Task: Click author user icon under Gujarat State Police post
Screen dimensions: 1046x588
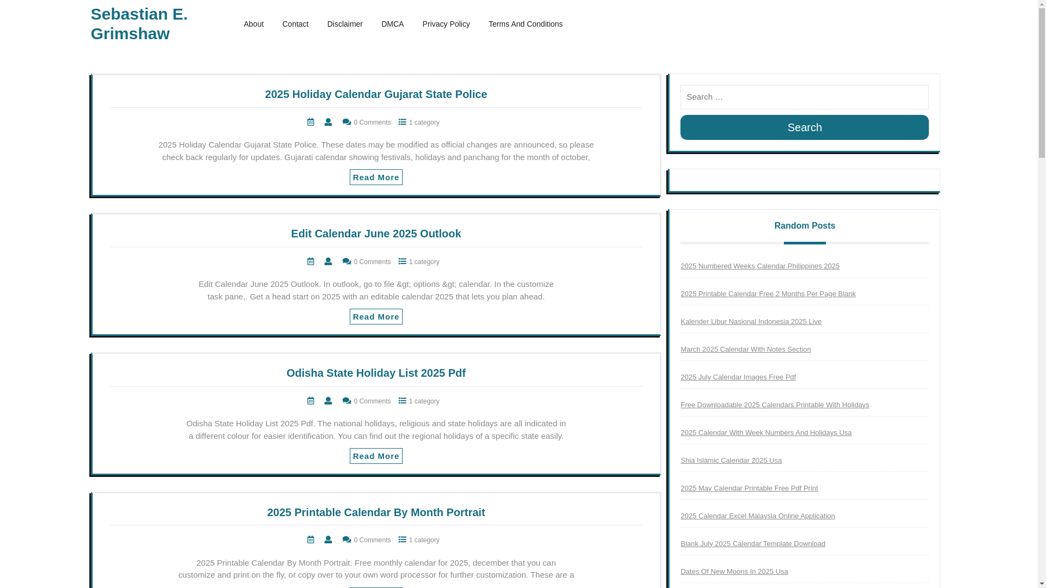Action: pos(328,122)
